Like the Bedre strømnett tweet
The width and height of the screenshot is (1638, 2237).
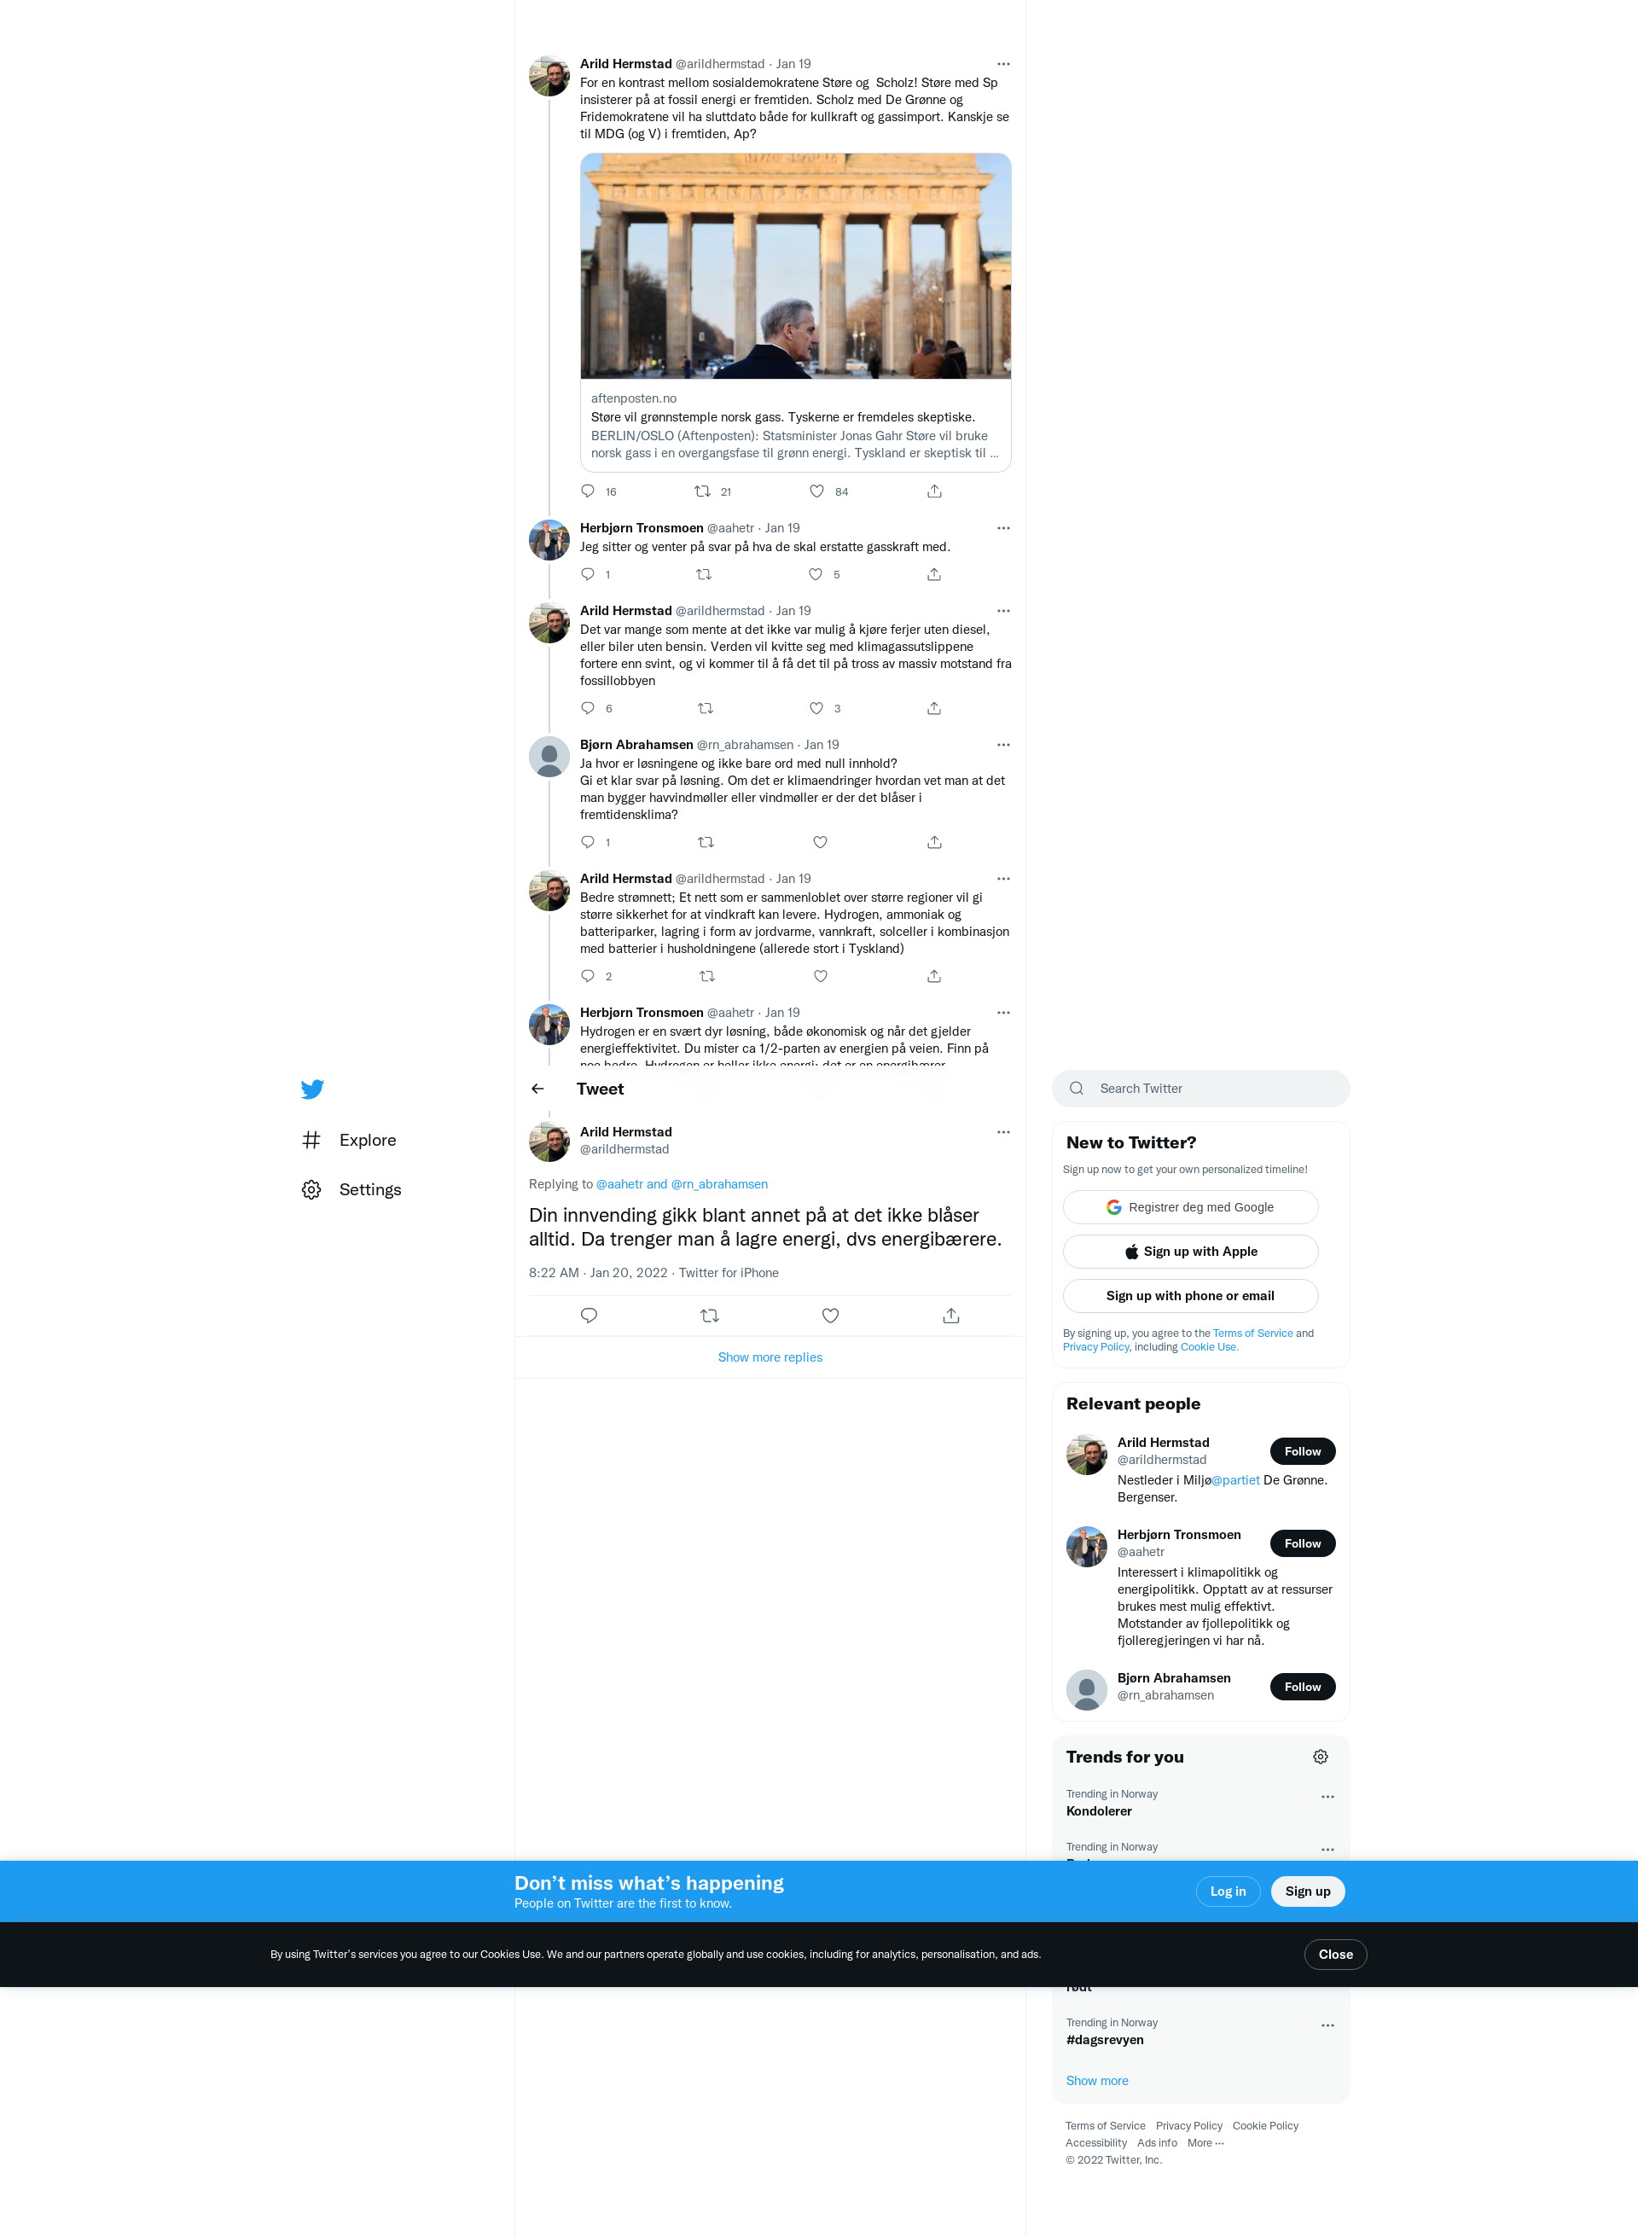[x=820, y=976]
